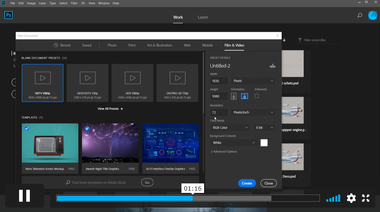
Task: Click the Width input field
Action: (219, 81)
